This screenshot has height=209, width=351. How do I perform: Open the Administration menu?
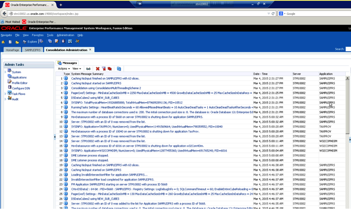65,35
